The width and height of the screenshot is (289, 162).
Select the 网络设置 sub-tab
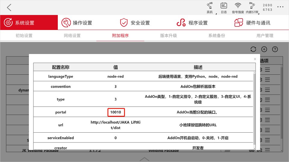72,36
